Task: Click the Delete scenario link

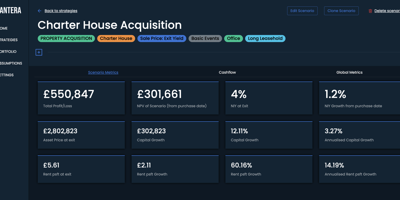Action: coord(387,11)
